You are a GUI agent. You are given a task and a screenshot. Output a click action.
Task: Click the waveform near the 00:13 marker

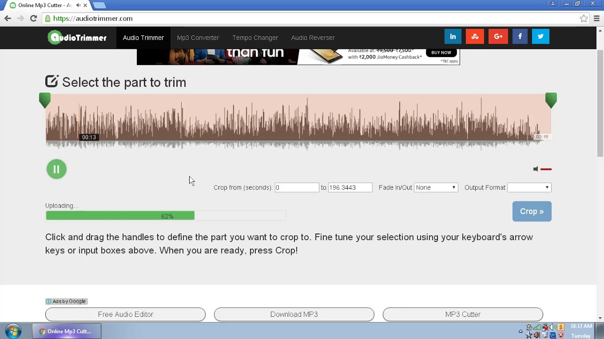(x=89, y=137)
